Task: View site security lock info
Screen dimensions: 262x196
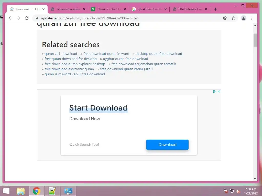Action: click(x=37, y=18)
